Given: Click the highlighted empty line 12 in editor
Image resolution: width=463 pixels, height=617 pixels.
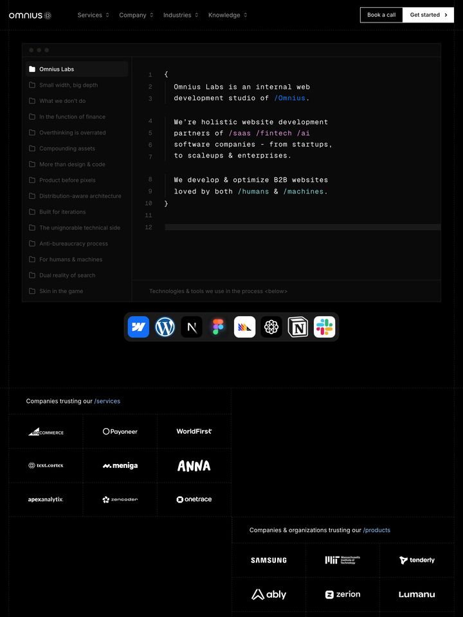Looking at the screenshot, I should 303,227.
